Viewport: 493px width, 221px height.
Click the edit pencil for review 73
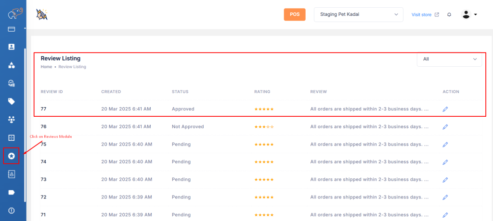(x=445, y=180)
